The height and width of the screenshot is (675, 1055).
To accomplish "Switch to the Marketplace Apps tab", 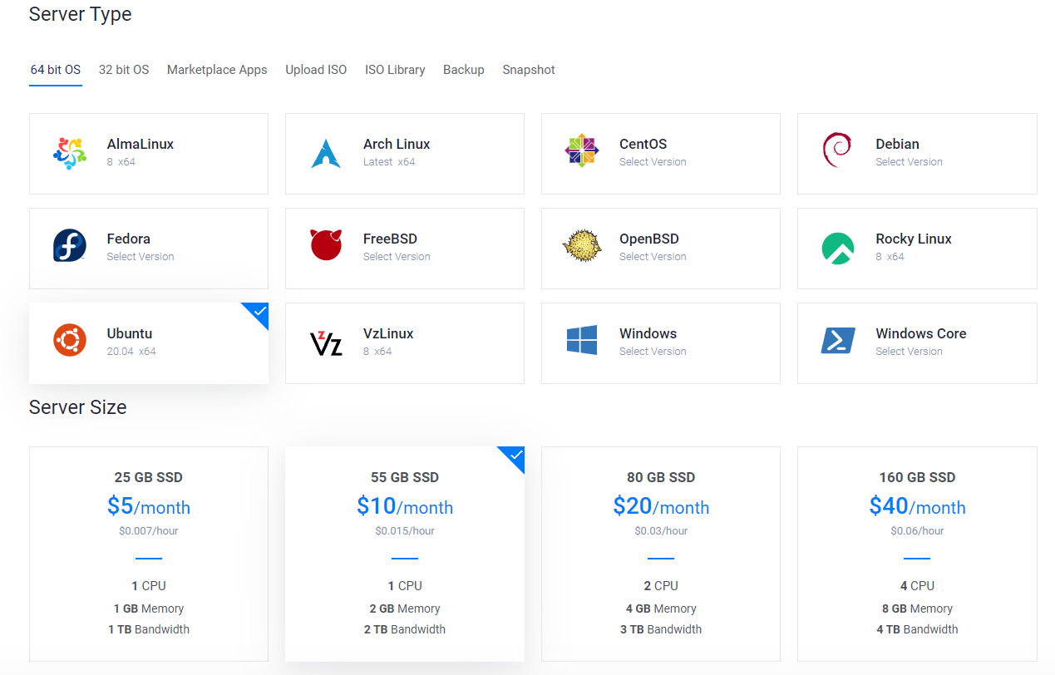I will click(217, 70).
